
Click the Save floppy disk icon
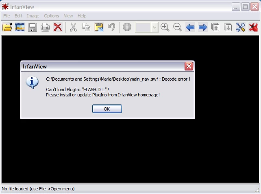coord(33,27)
